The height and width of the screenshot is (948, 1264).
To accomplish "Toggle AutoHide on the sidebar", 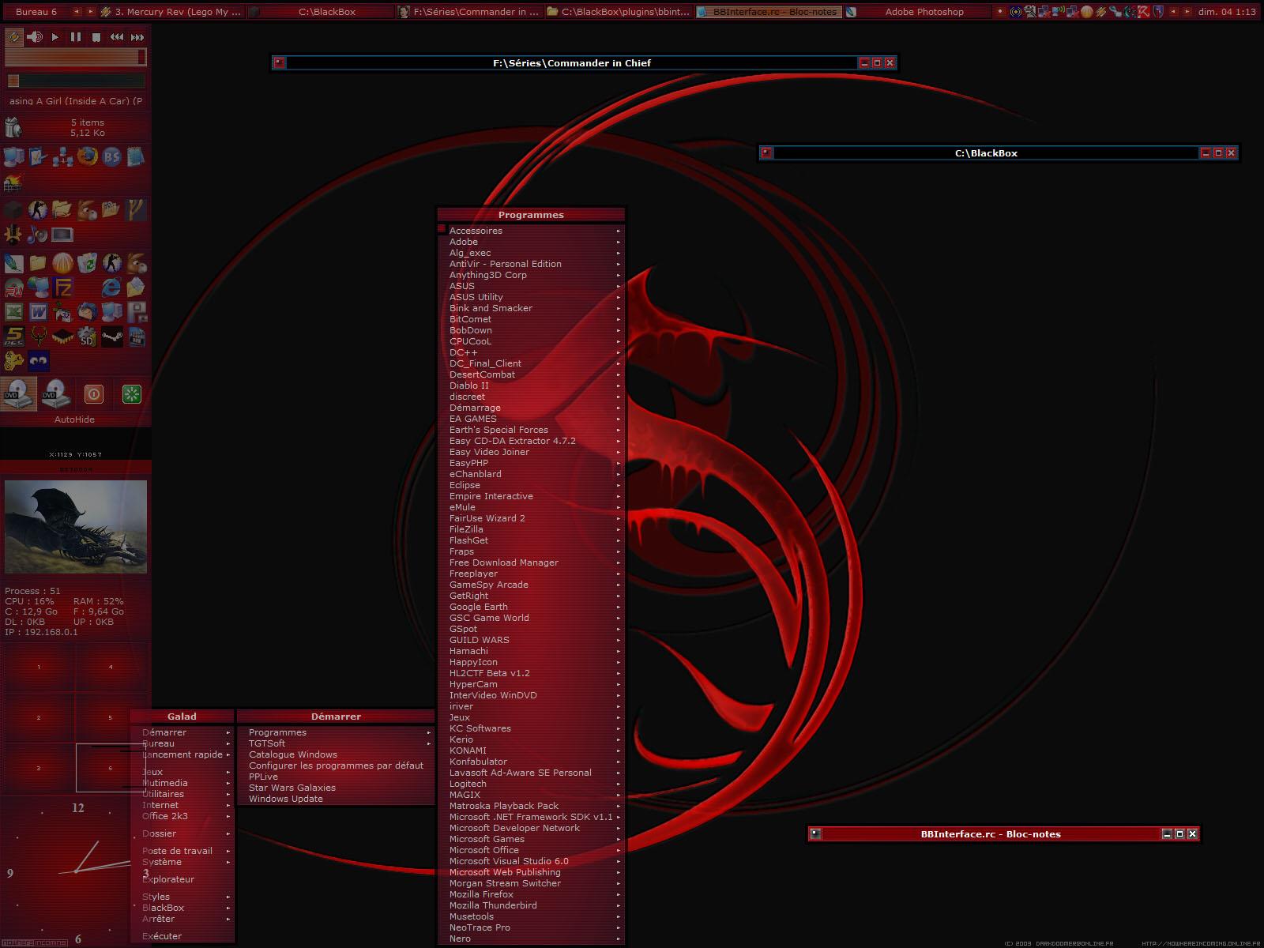I will tap(74, 419).
